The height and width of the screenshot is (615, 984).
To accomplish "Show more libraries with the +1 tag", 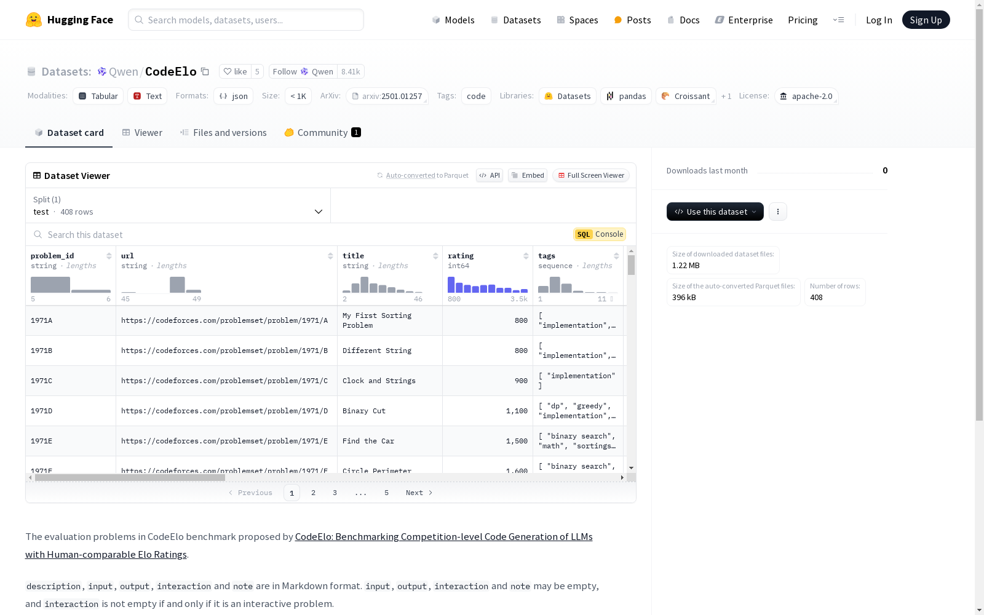I will pos(726,96).
